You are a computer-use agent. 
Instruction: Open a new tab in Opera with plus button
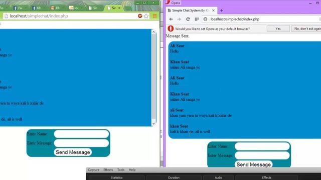[222, 10]
